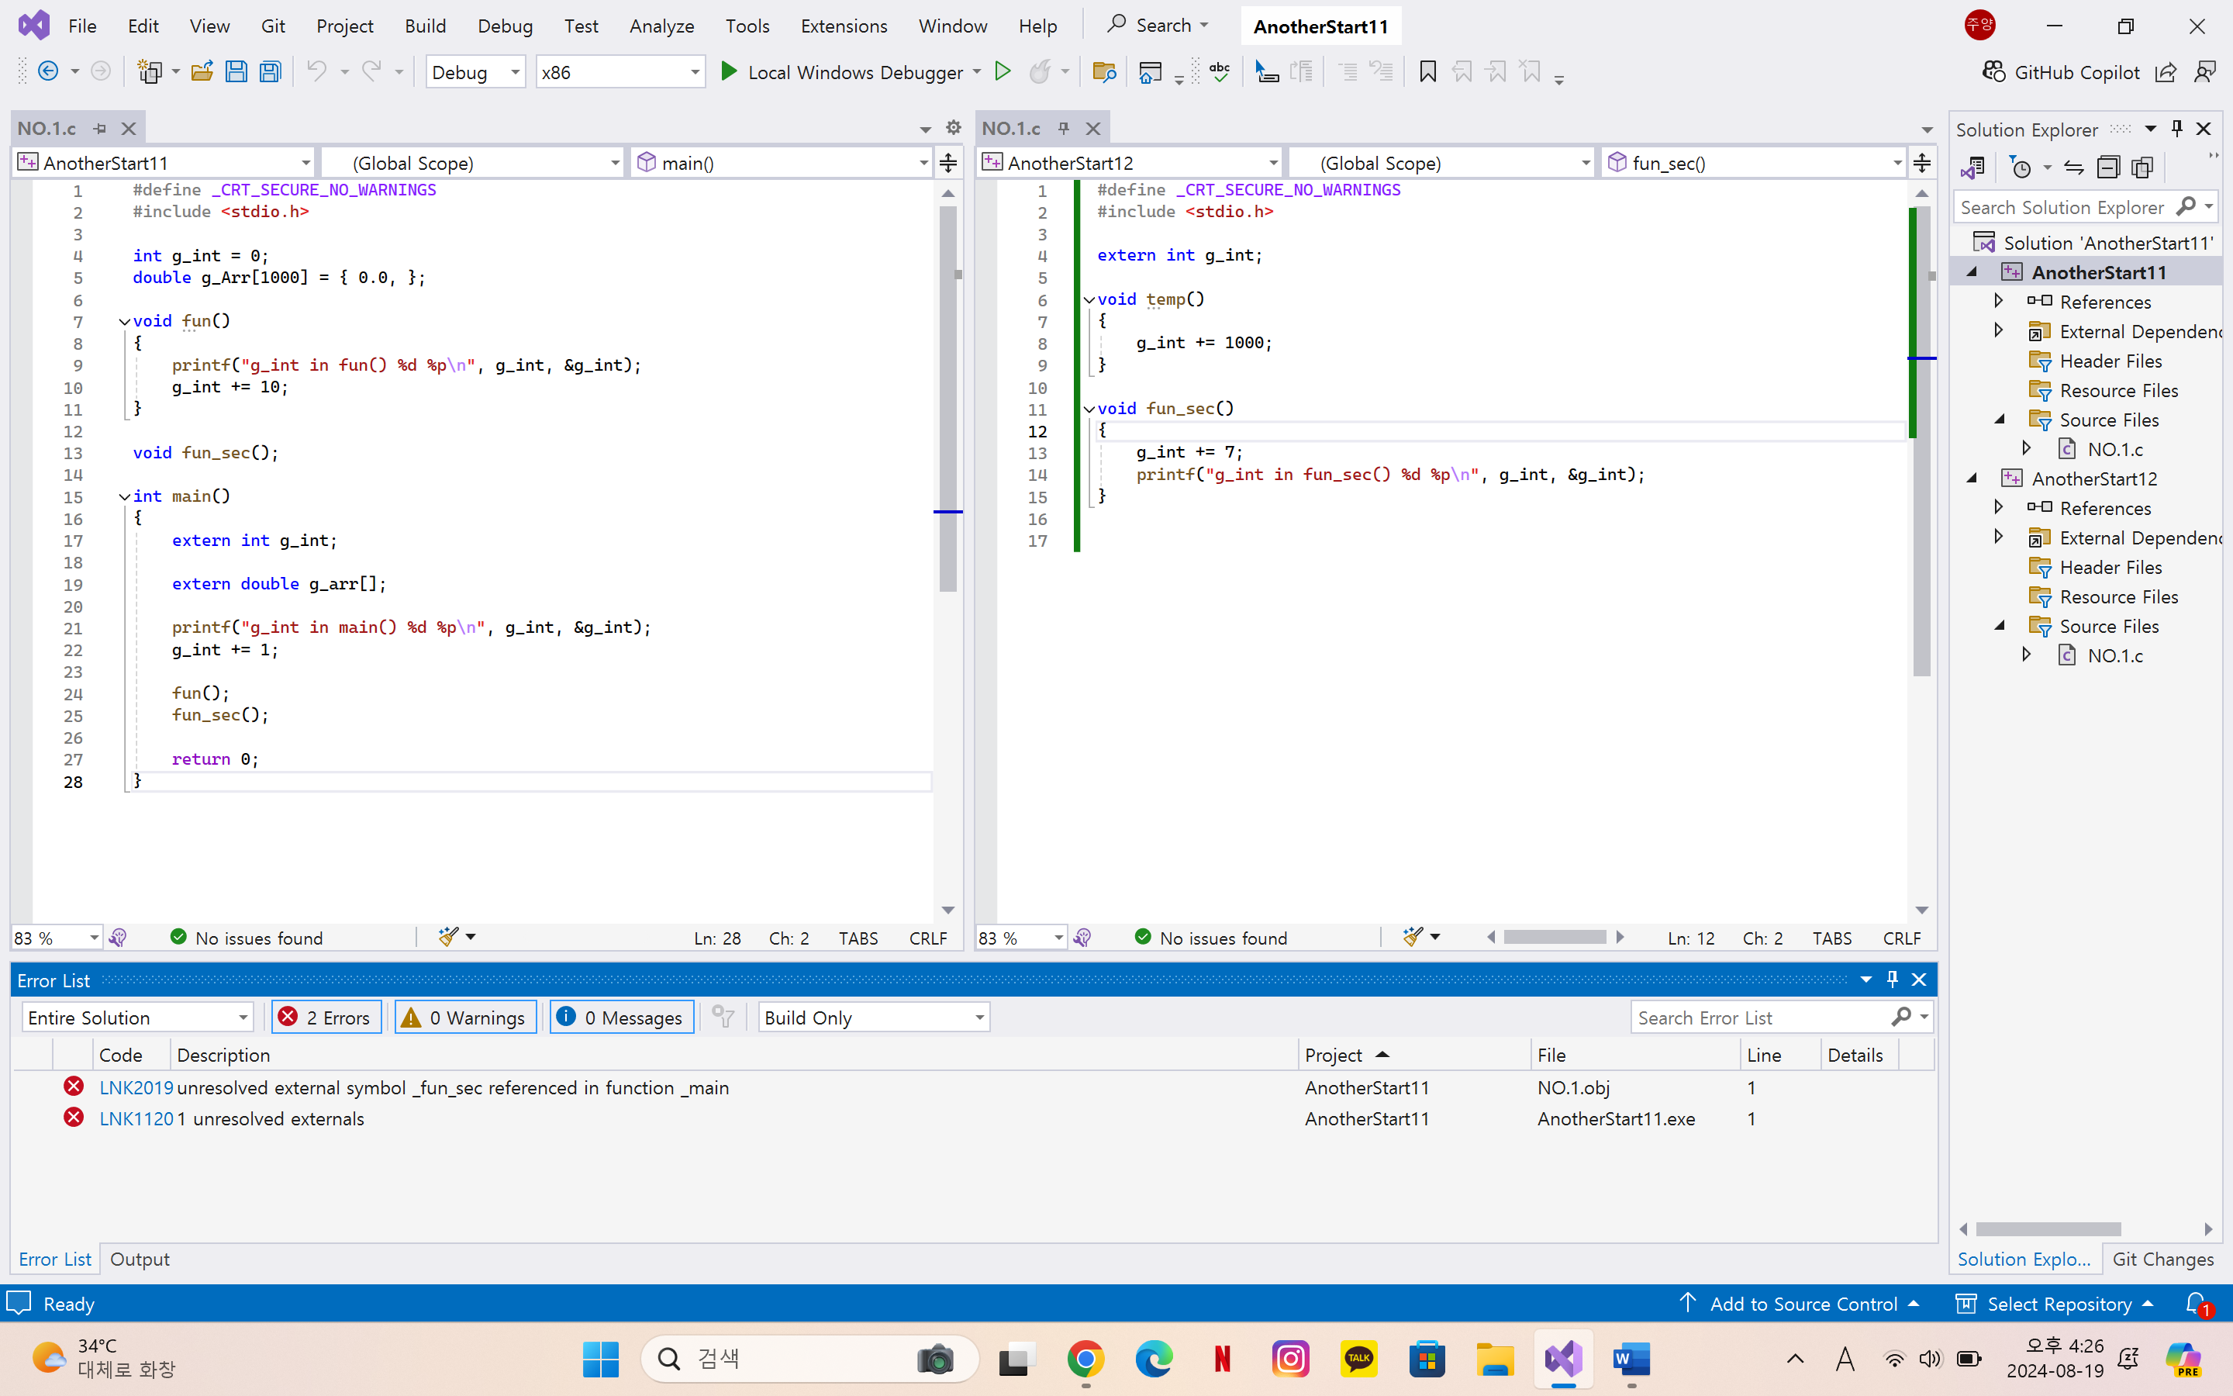The height and width of the screenshot is (1396, 2233).
Task: Toggle auto-hide pin of Solution Explorer
Action: point(2176,130)
